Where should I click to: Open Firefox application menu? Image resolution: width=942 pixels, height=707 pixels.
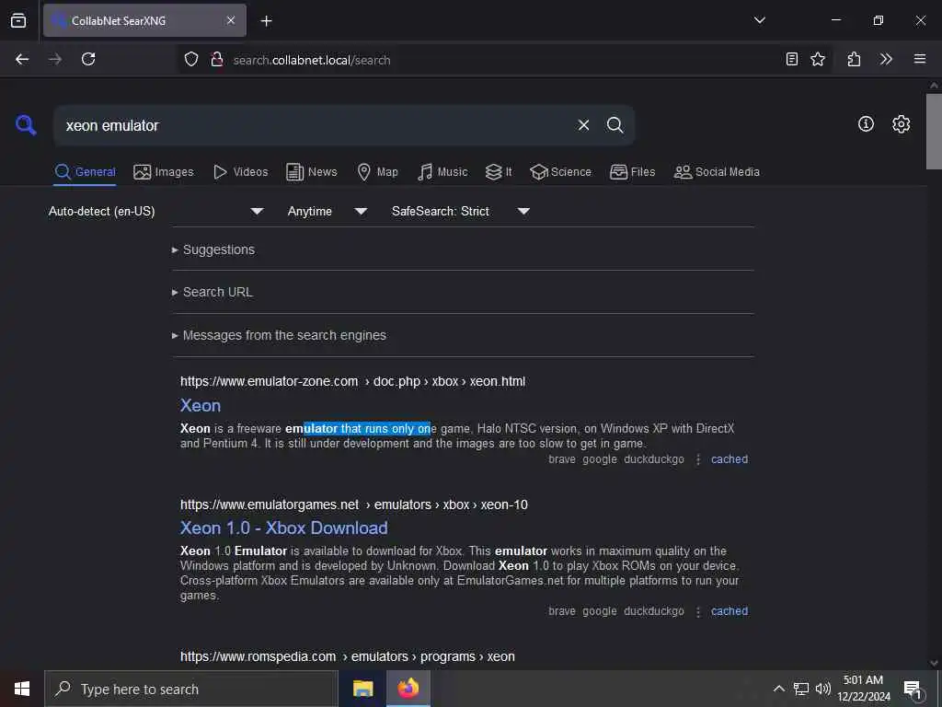920,59
